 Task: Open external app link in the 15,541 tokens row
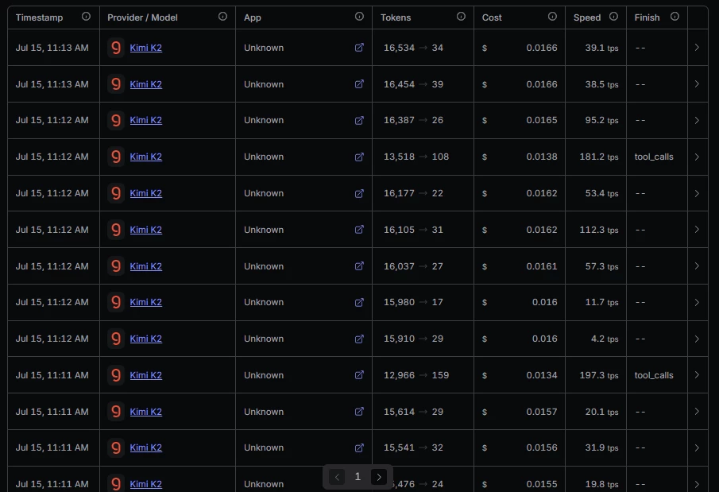coord(359,448)
